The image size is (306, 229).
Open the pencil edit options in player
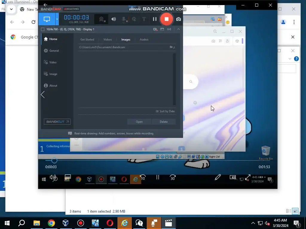click(218, 177)
